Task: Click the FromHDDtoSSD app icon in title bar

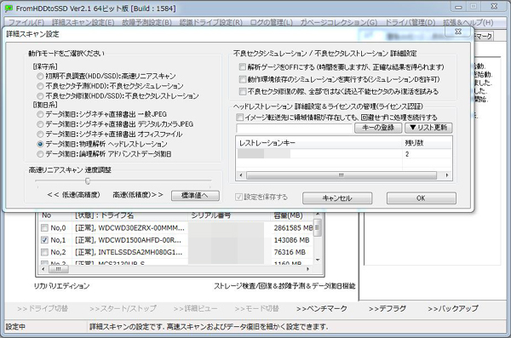Action: click(9, 9)
